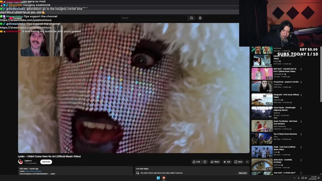This screenshot has width=322, height=181.
Task: Click 'Ninajirachi - iPod Touch (Official Video)' title
Action: [286, 96]
